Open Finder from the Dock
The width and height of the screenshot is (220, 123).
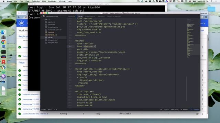[x=3, y=32]
